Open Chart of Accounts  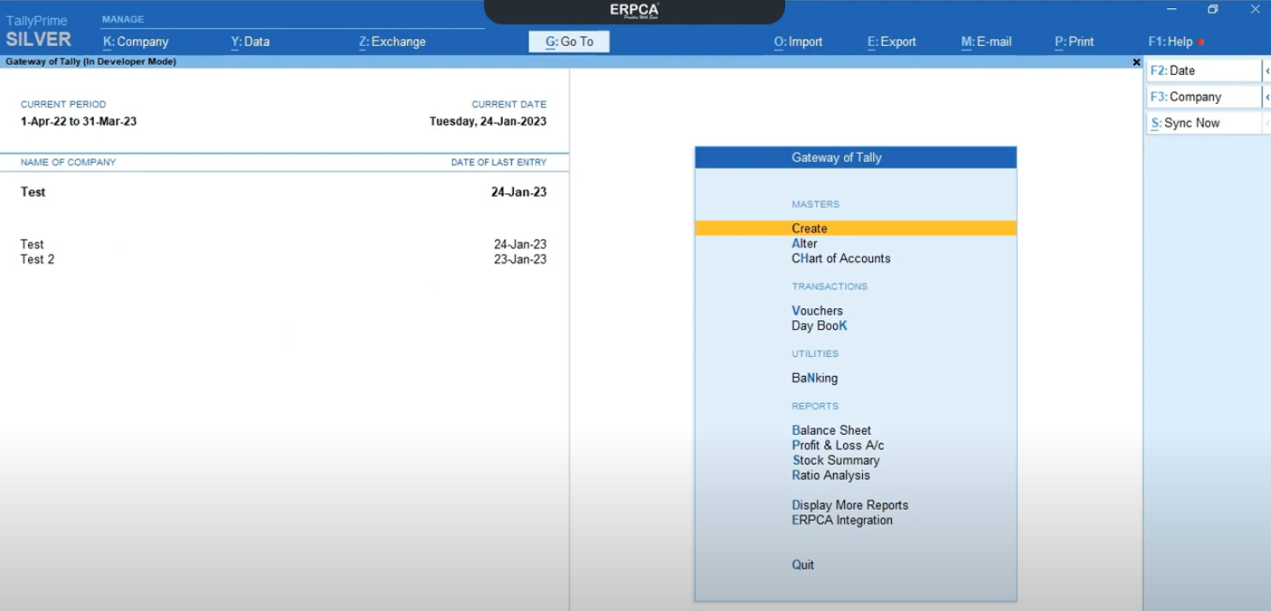(841, 258)
